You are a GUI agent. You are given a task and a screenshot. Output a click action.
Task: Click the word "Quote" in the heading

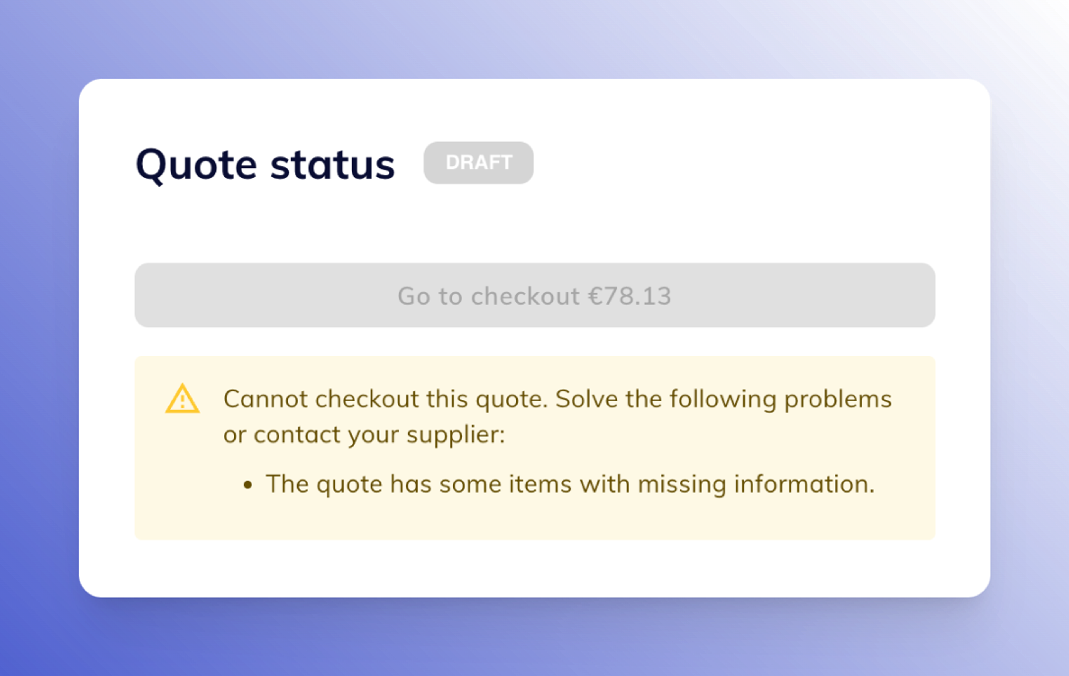196,165
